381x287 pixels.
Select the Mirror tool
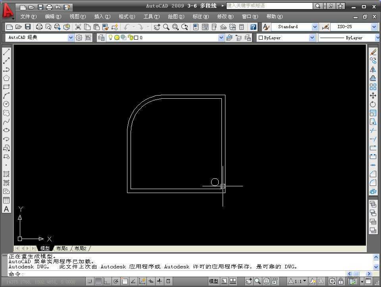pyautogui.click(x=373, y=69)
